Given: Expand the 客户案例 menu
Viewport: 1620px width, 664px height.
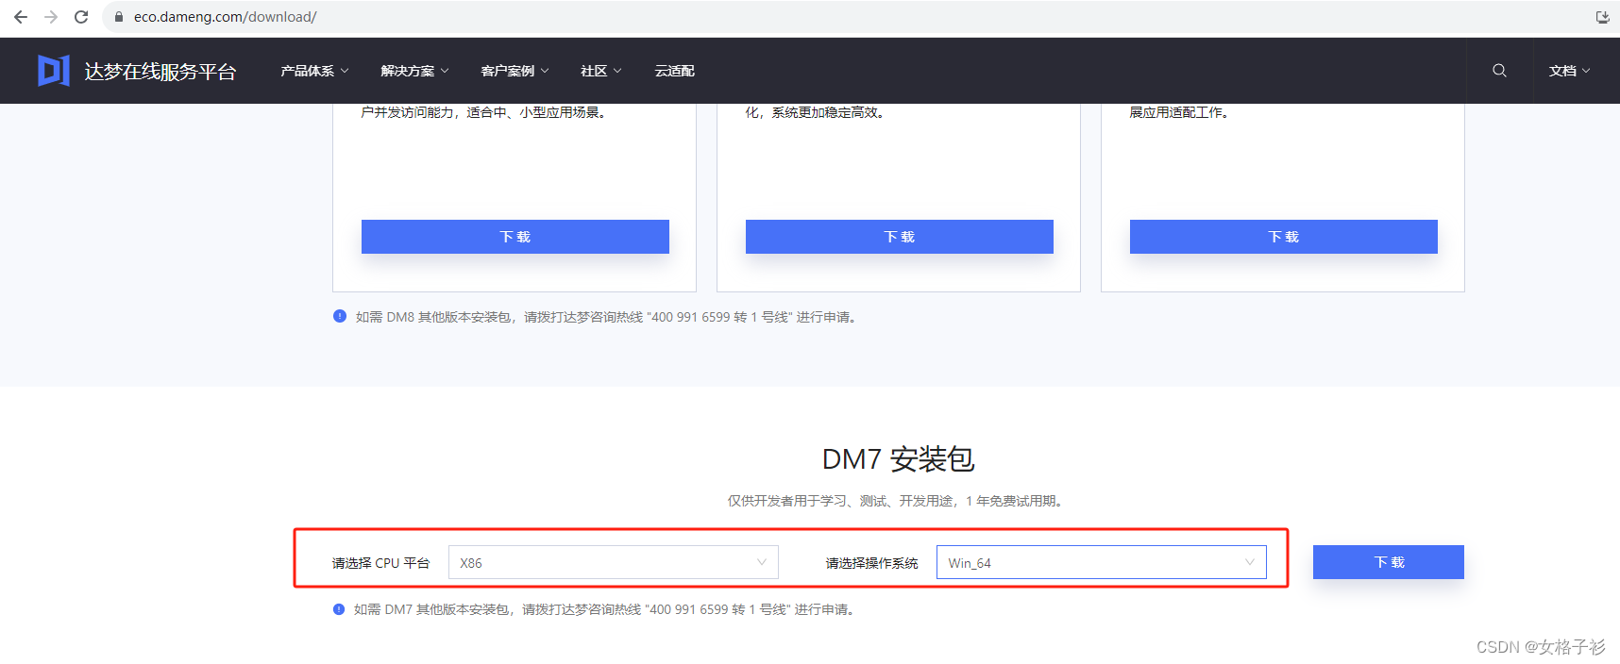Looking at the screenshot, I should click(515, 71).
